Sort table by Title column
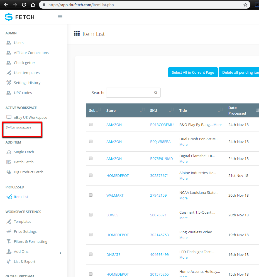The image size is (259, 277). pos(201,110)
